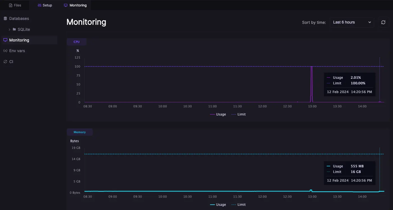Click the Setup tab sliders icon
Screen dimensions: 393x210
[39, 5]
